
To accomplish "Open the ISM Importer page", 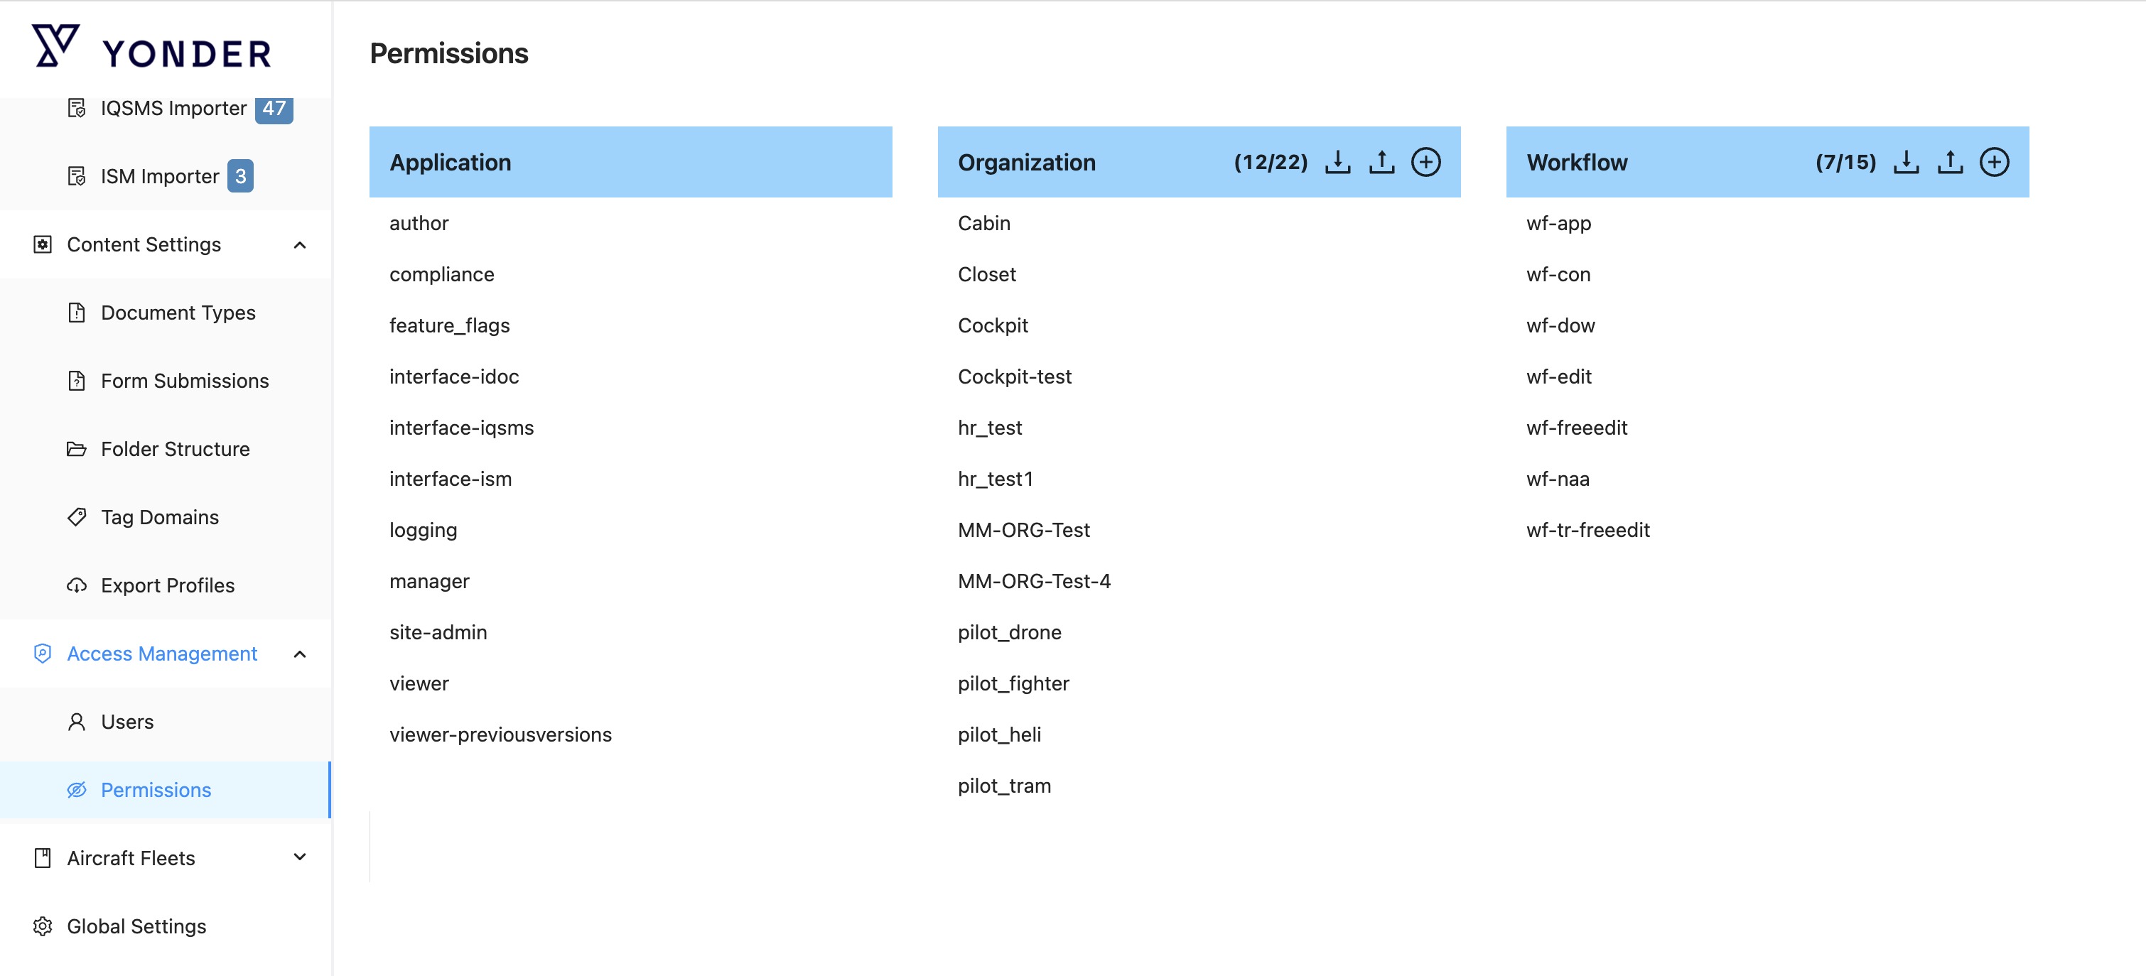I will click(159, 177).
